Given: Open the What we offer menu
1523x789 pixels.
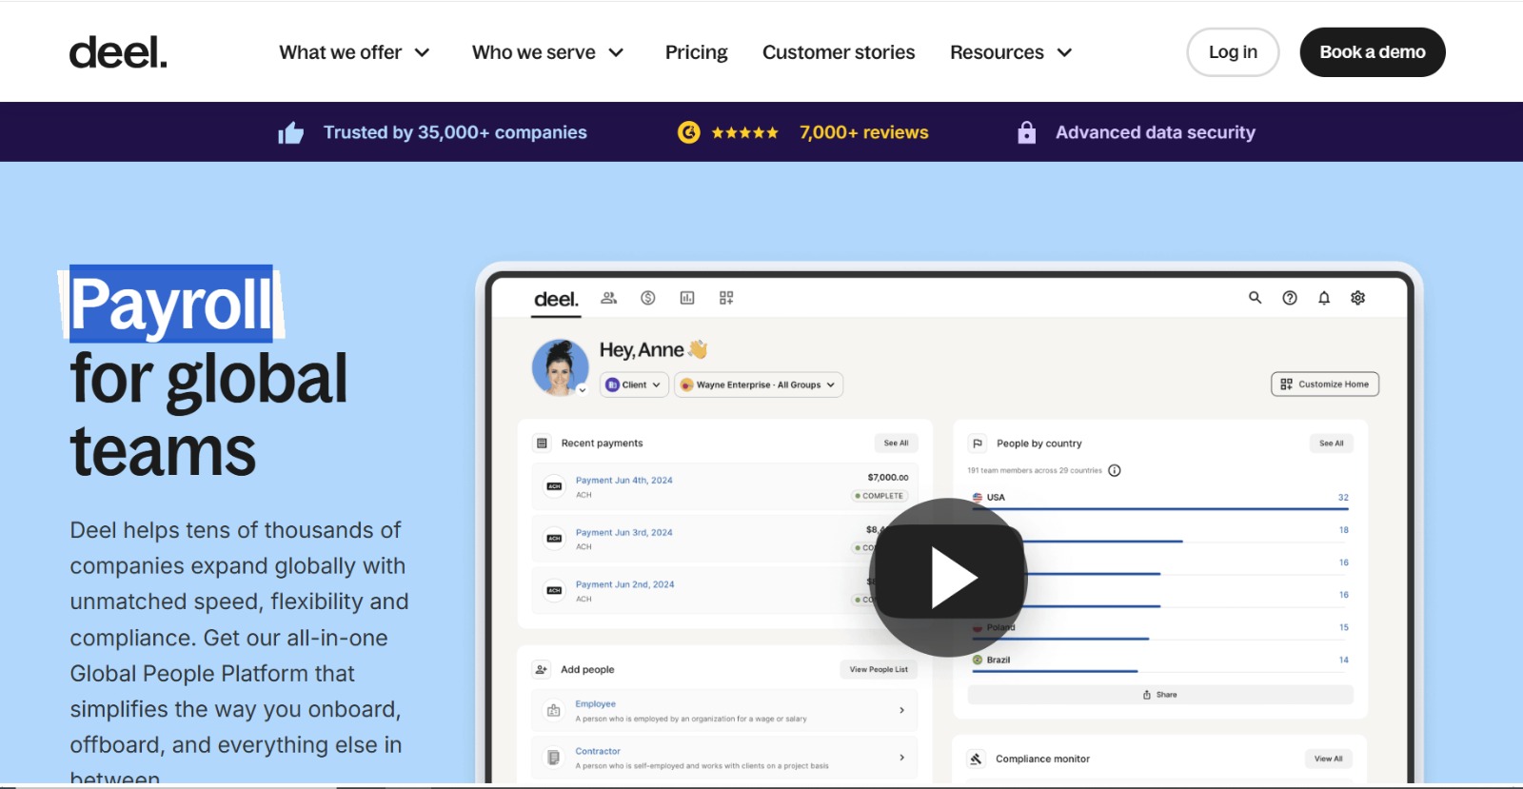Looking at the screenshot, I should [x=354, y=52].
